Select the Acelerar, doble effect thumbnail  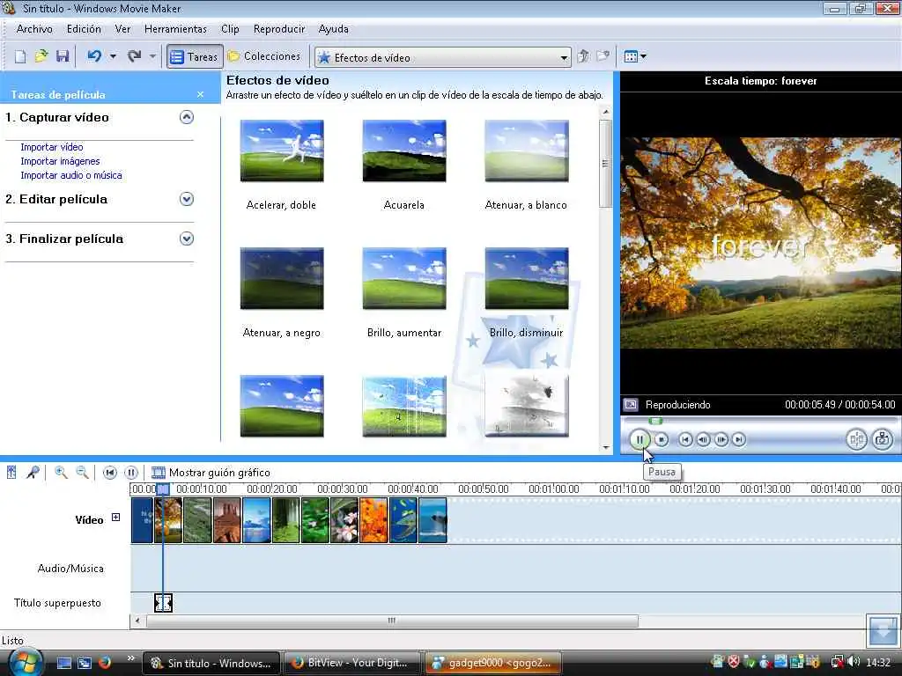[x=282, y=151]
